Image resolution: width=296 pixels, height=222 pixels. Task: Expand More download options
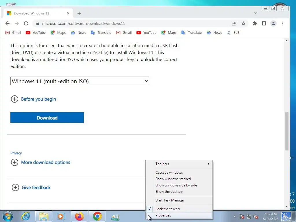click(x=40, y=162)
